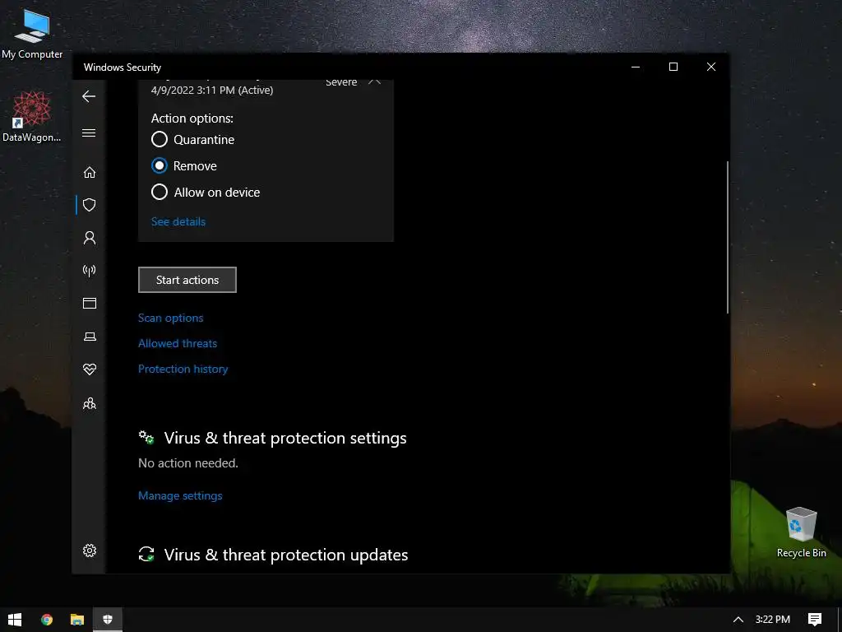Open Account protection person icon

click(x=90, y=238)
